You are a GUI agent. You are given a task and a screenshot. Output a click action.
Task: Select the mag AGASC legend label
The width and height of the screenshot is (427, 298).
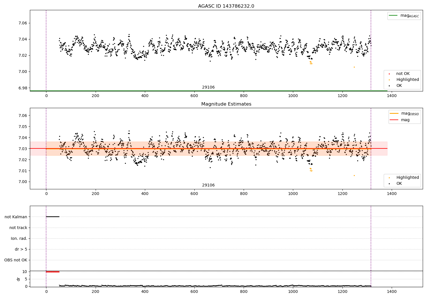tap(410, 16)
